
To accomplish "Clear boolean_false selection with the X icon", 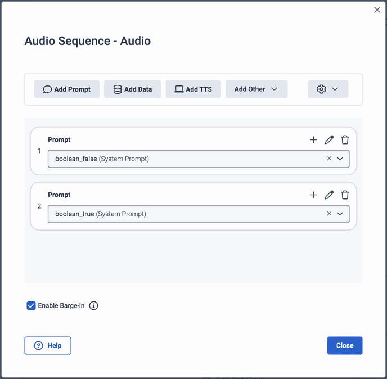I will click(330, 159).
